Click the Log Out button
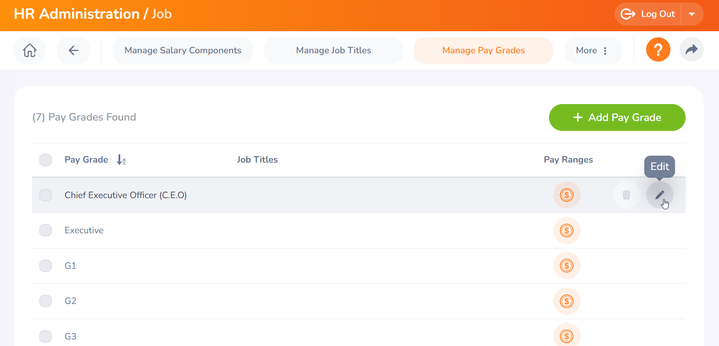Image resolution: width=719 pixels, height=346 pixels. pos(648,14)
